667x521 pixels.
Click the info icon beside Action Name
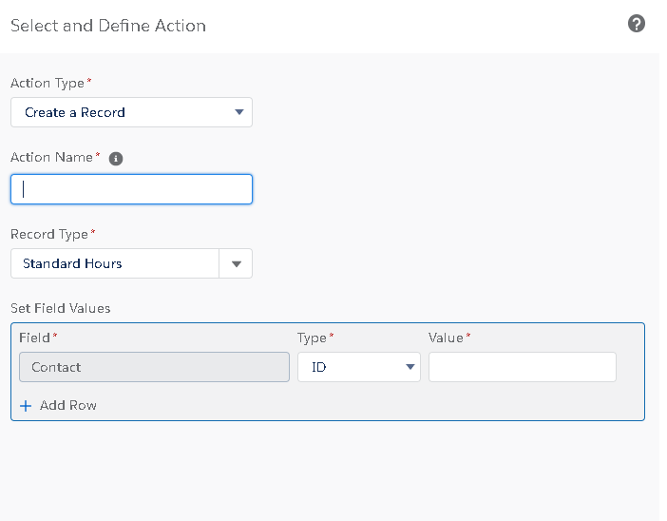(116, 159)
